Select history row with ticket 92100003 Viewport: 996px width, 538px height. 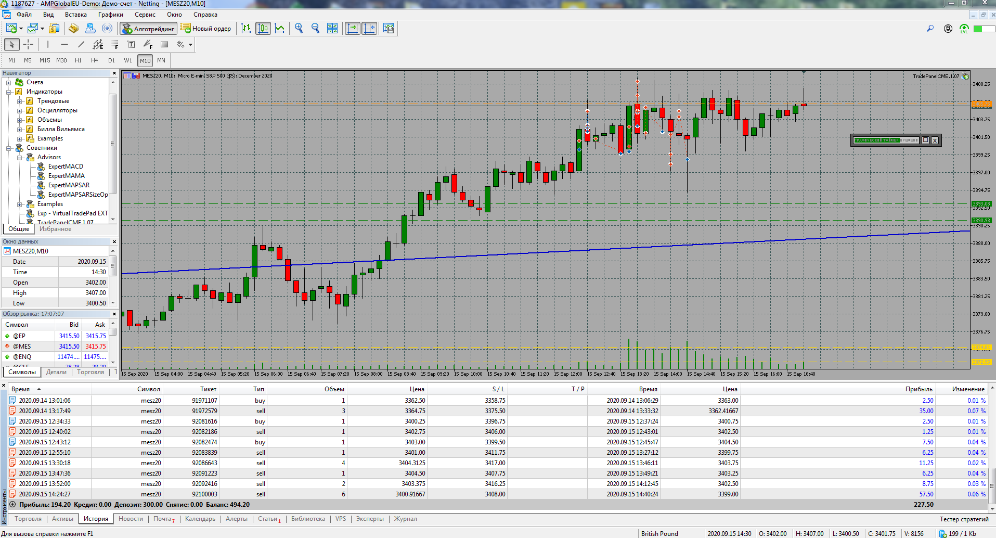pyautogui.click(x=498, y=494)
